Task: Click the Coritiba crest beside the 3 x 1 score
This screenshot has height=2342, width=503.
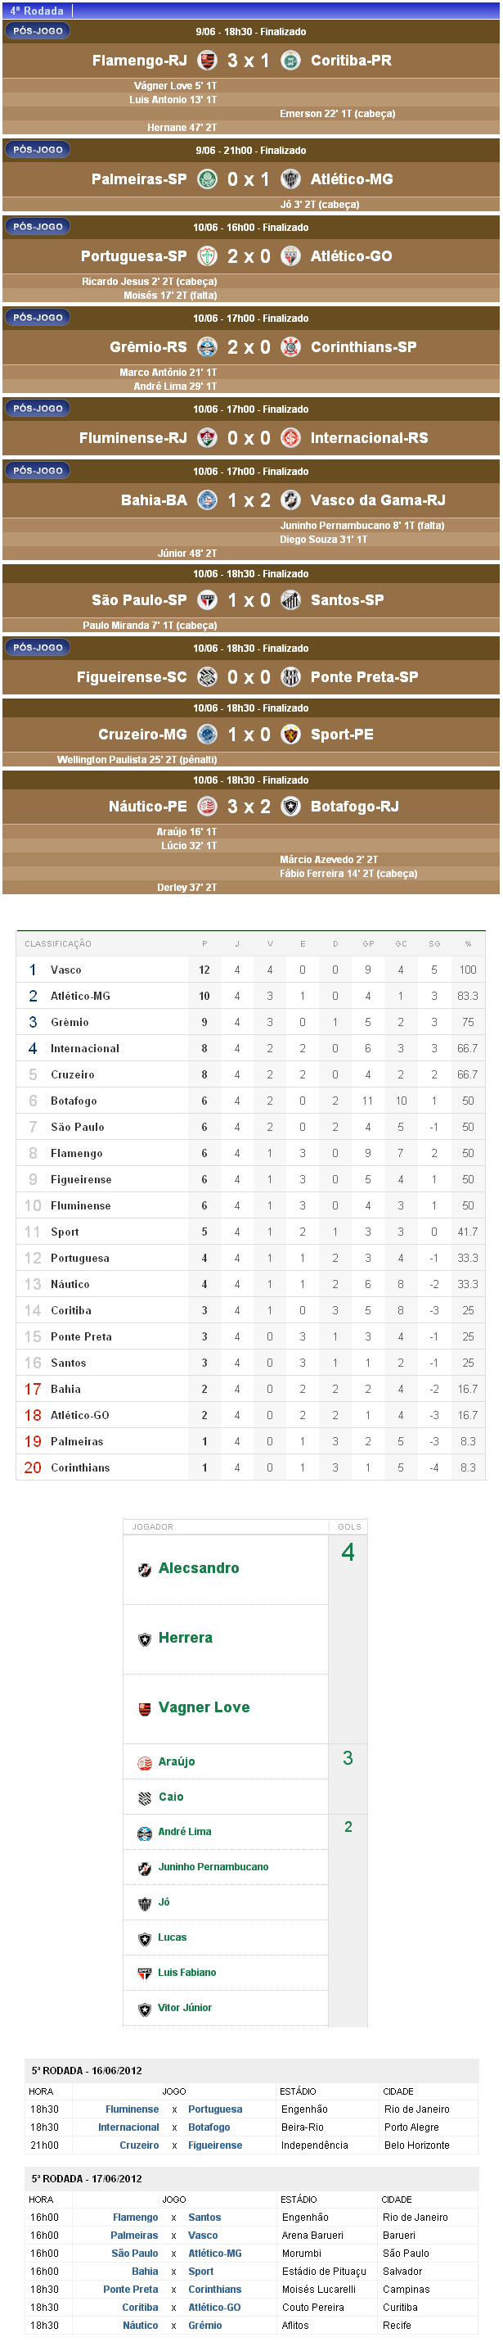Action: (x=290, y=61)
